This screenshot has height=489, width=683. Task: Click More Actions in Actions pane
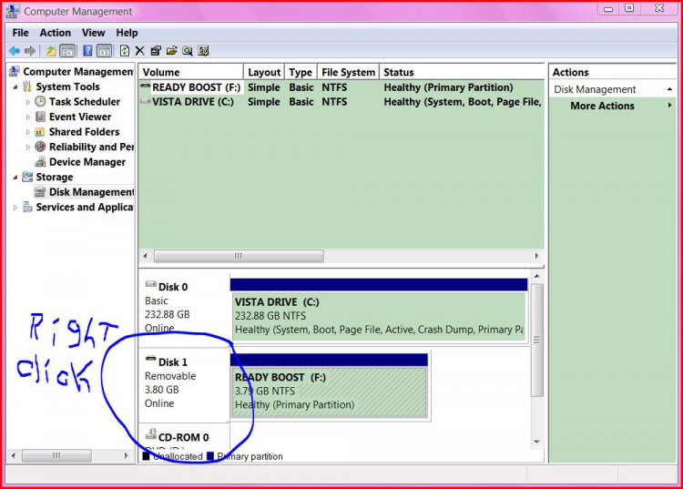tap(603, 106)
